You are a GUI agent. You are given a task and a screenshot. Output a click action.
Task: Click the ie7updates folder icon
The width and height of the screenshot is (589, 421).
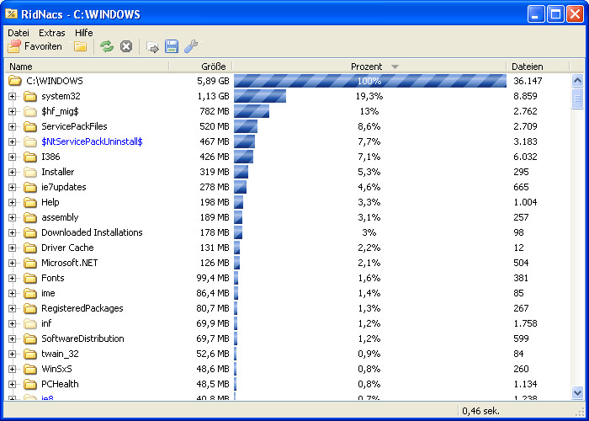tap(30, 187)
